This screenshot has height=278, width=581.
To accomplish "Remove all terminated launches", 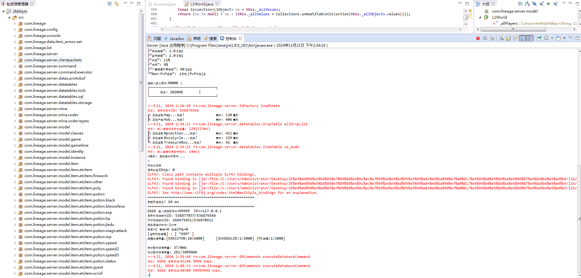I will 492,38.
